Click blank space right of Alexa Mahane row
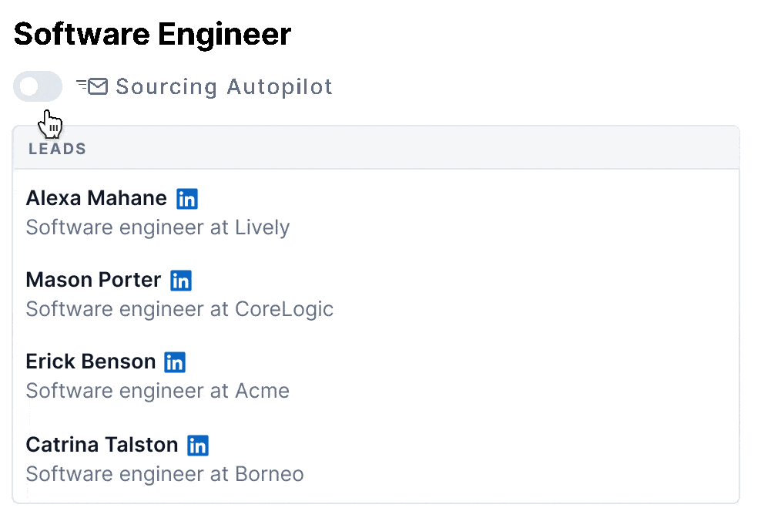 501,212
